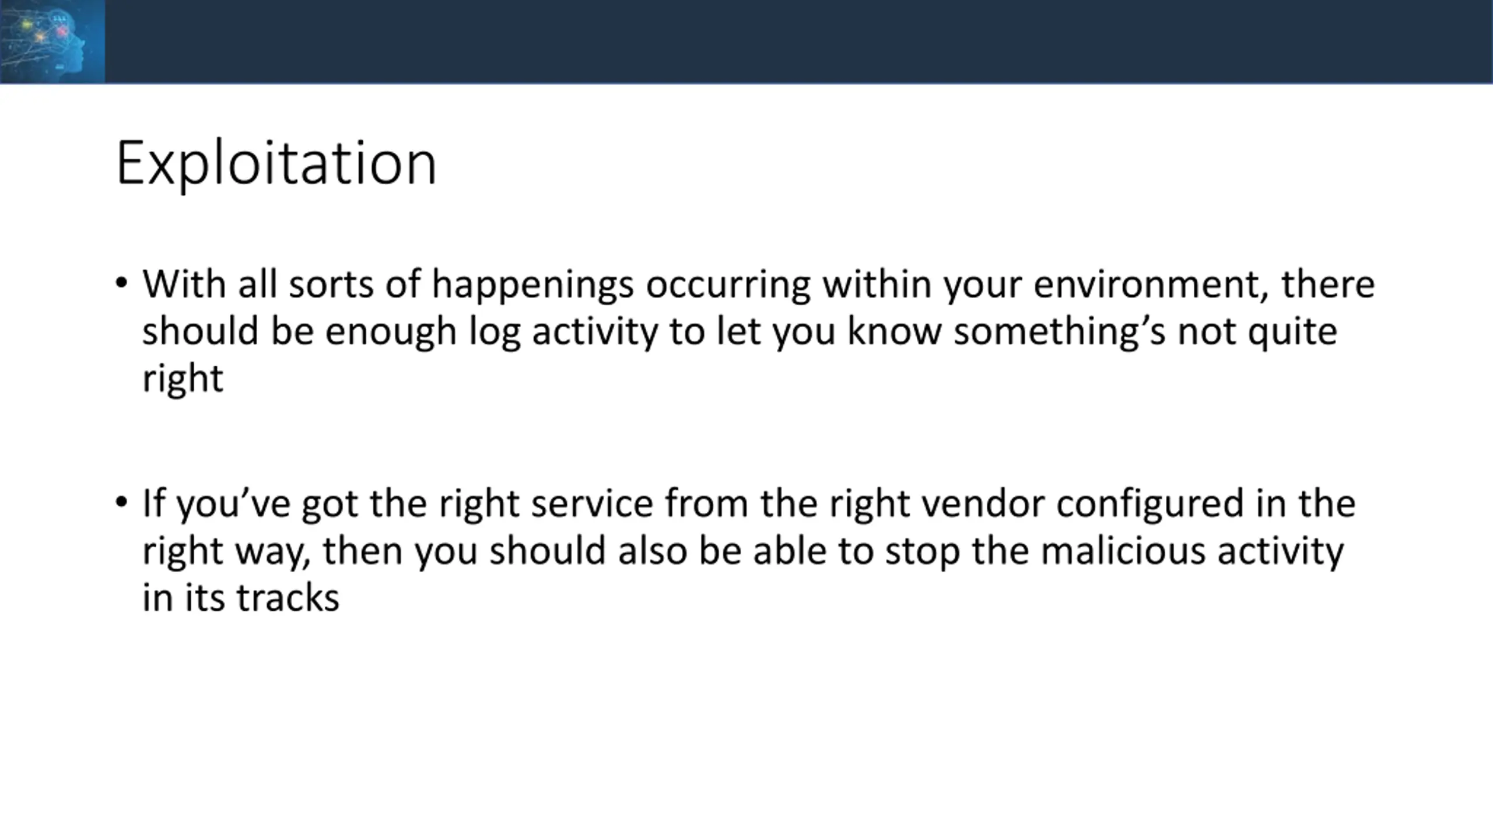Click the word "happenings" in the text

(532, 286)
